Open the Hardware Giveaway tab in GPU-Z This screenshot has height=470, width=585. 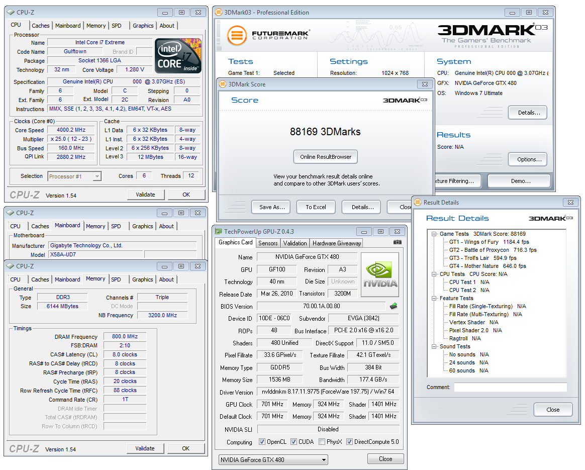(x=337, y=243)
